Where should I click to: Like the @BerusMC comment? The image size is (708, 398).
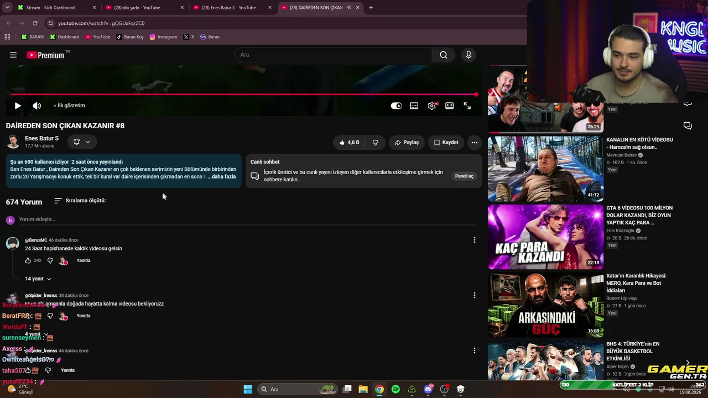tap(28, 260)
